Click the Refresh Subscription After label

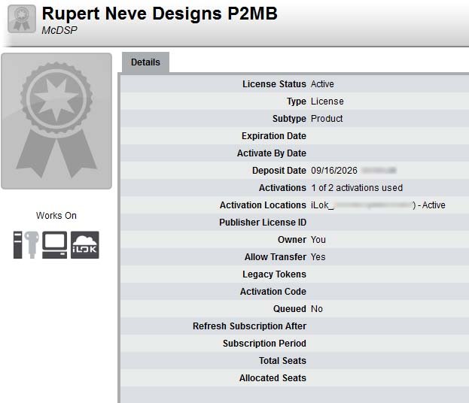249,326
